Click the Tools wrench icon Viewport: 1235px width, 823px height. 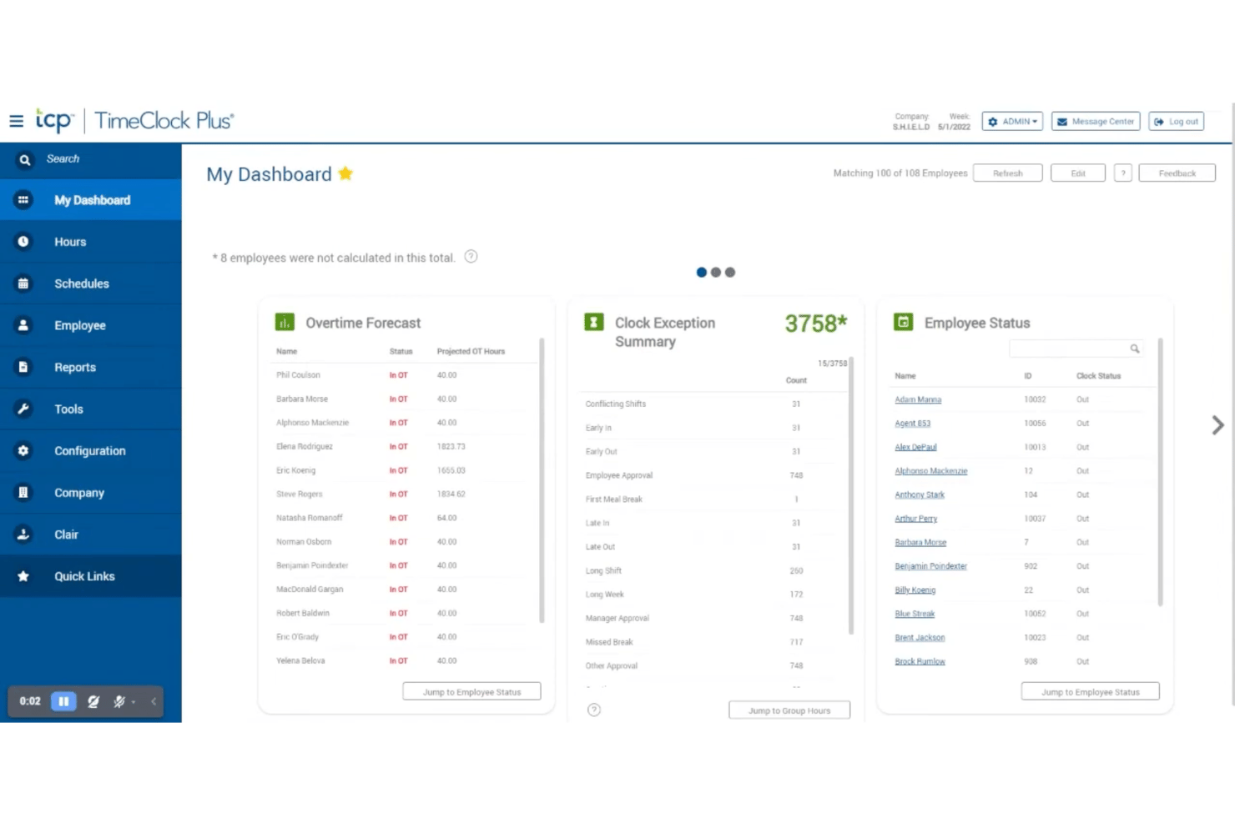(23, 409)
